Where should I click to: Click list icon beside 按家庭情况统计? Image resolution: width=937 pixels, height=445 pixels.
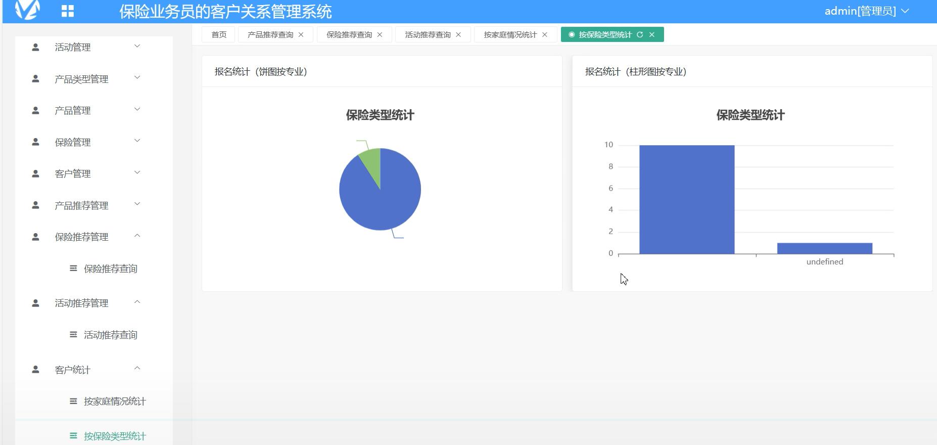(73, 401)
